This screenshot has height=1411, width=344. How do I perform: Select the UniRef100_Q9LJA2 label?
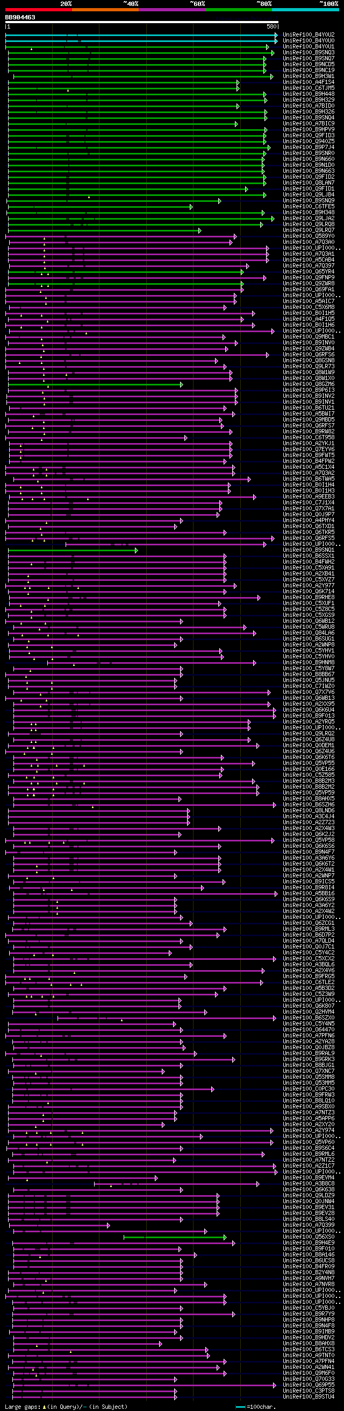tap(309, 219)
